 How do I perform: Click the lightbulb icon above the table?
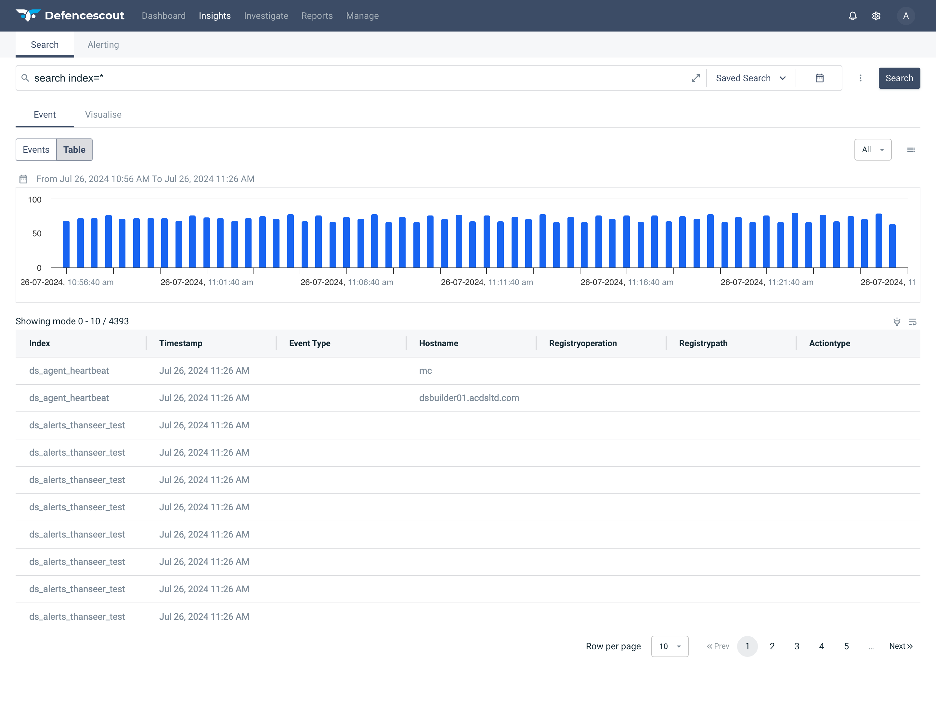pos(897,322)
